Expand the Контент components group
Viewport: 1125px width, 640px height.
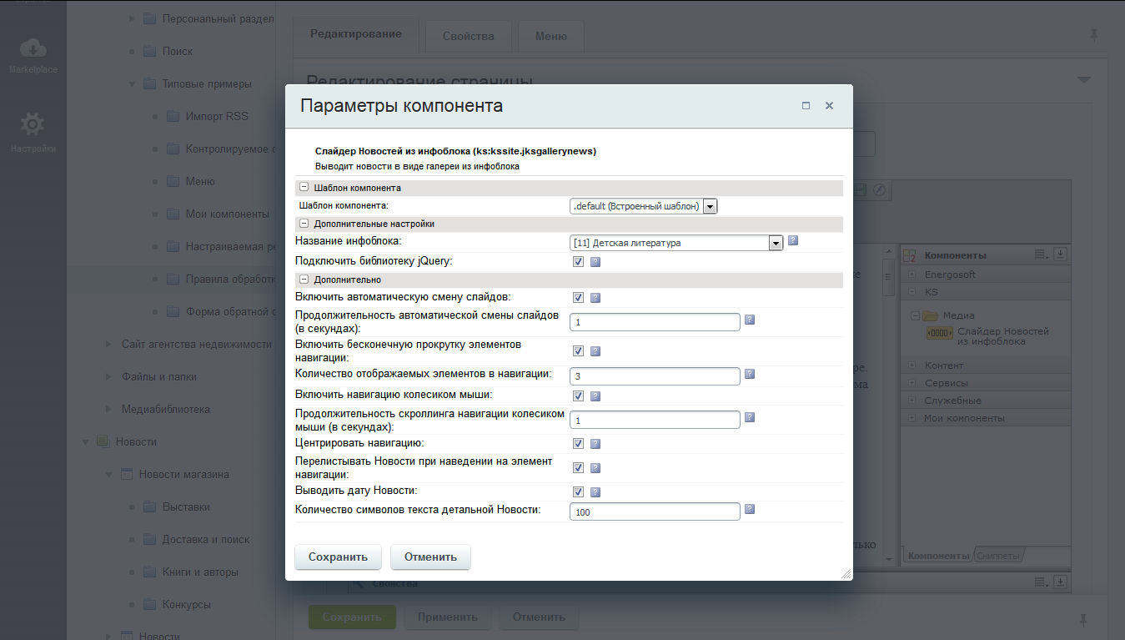pos(912,365)
